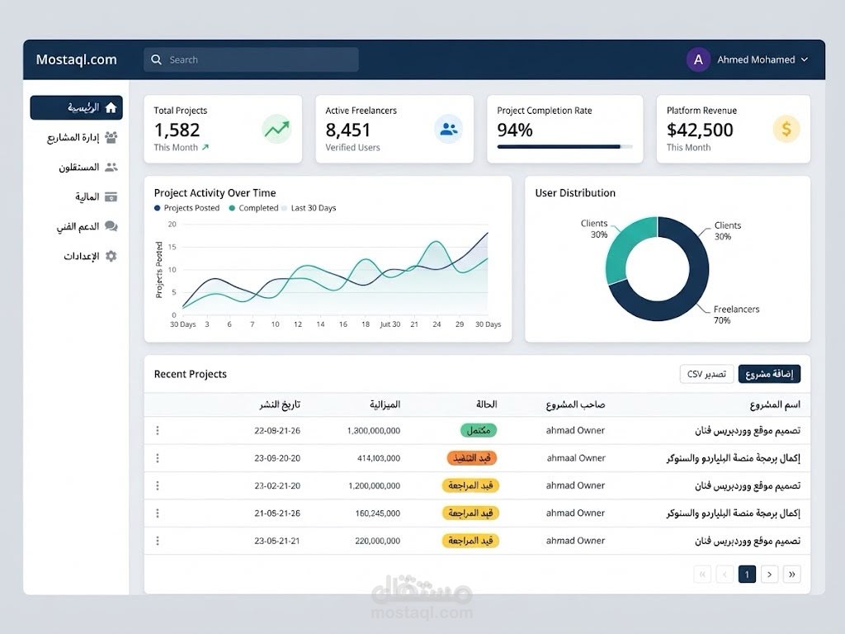Click the Search input field
This screenshot has width=845, height=634.
(x=251, y=59)
